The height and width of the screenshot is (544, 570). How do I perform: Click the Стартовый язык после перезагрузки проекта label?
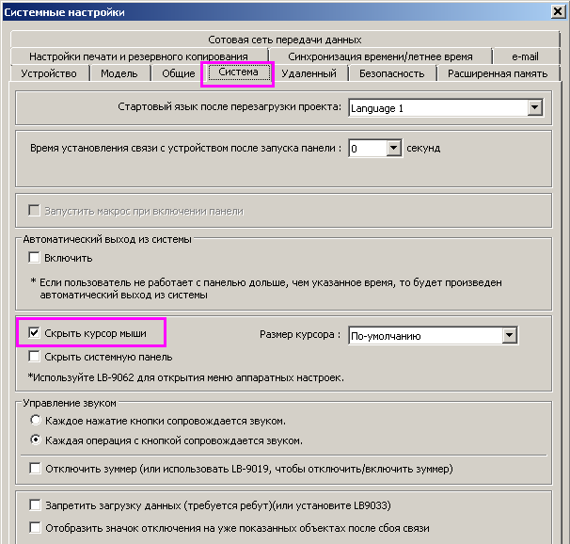230,107
